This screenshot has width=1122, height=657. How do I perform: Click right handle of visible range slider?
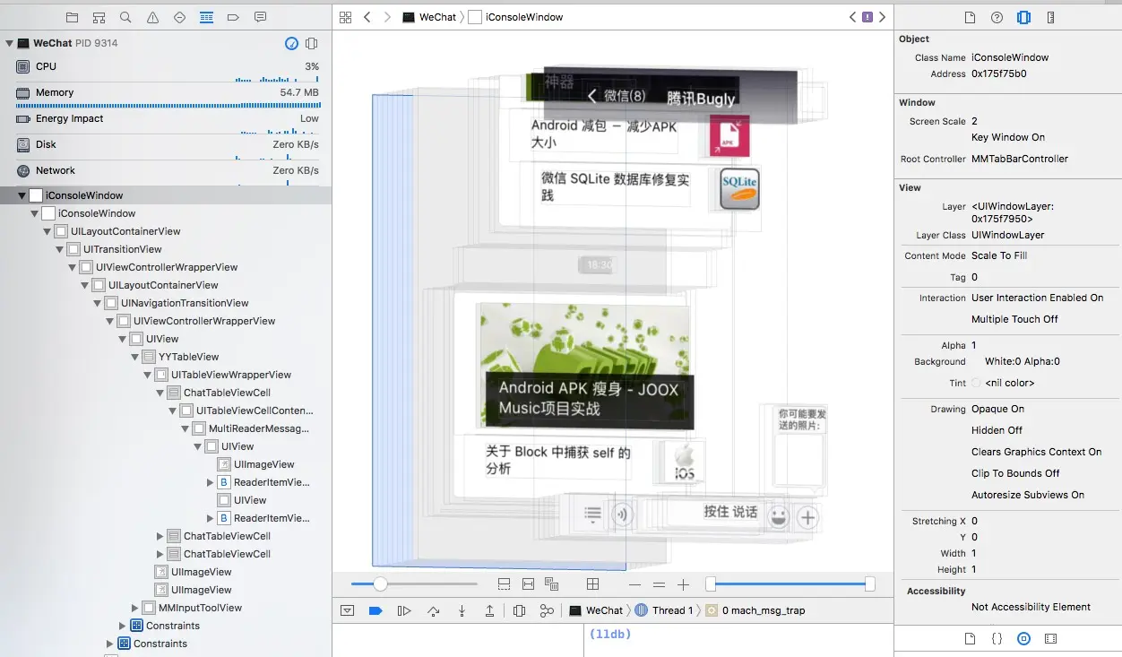(x=869, y=584)
